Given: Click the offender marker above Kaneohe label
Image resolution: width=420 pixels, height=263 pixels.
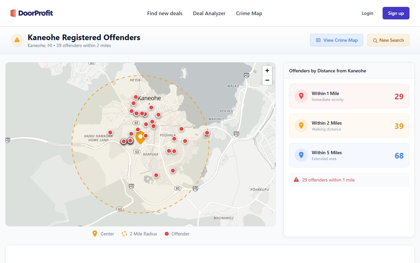Looking at the screenshot, I should (x=136, y=97).
